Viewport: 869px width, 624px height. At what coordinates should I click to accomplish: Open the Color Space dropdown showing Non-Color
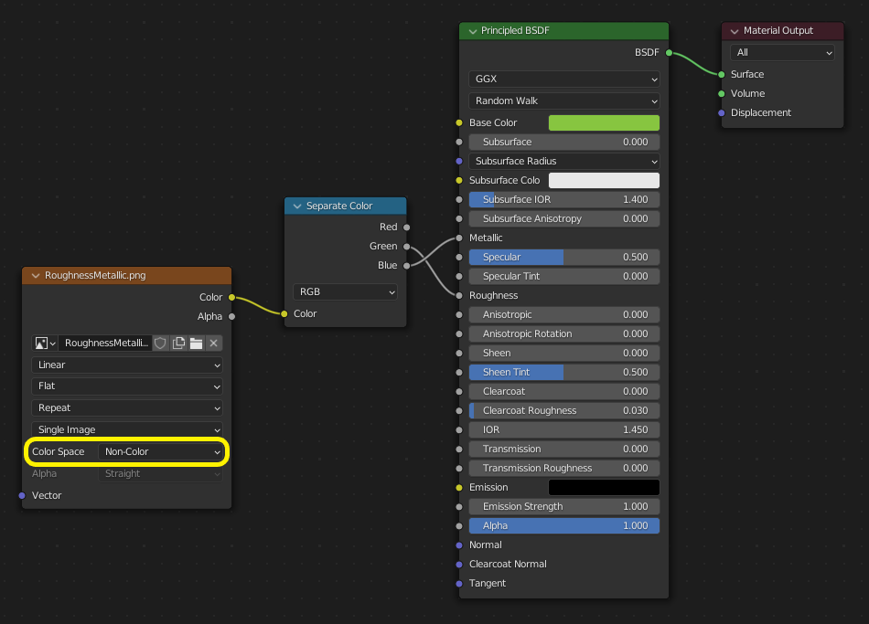pos(161,451)
